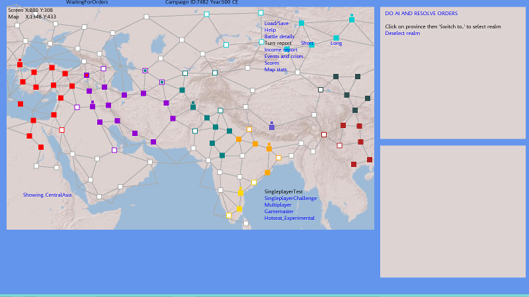Click the purple capital province in Mesopotamia
529x297 pixels.
point(93,106)
